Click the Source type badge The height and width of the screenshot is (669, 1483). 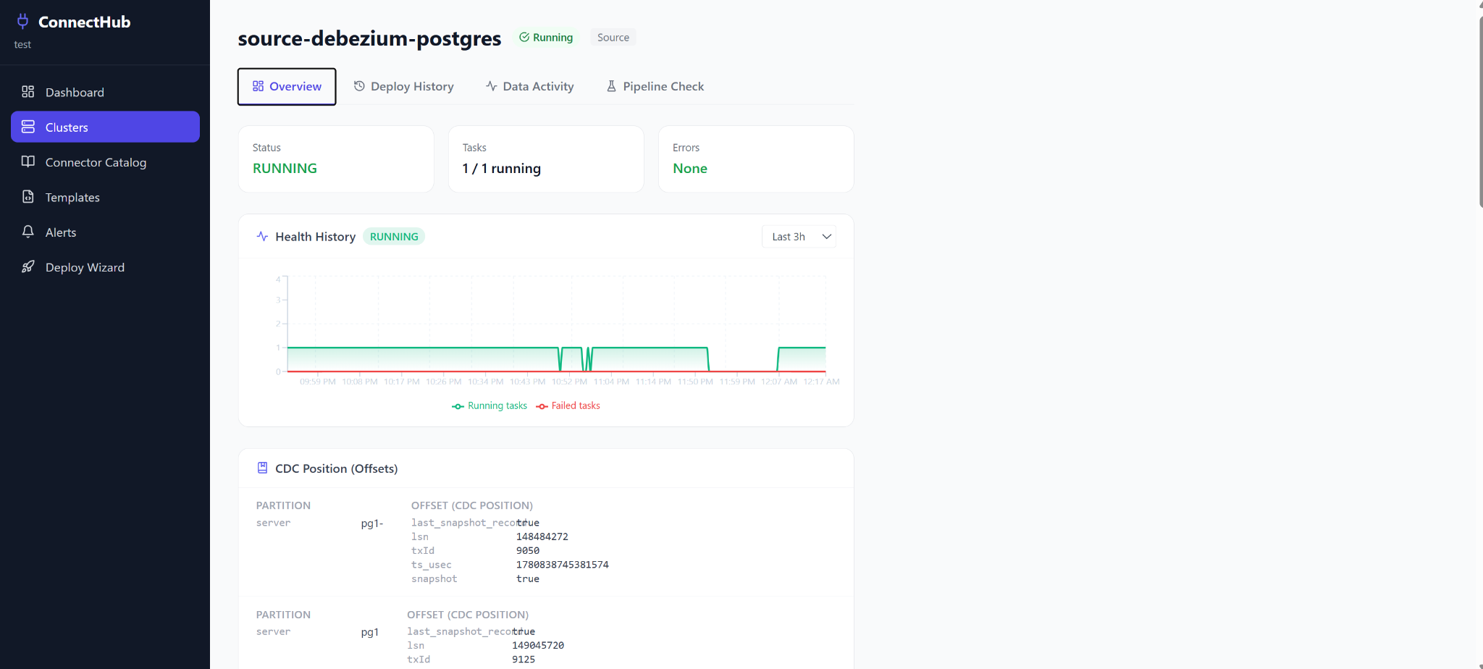point(613,37)
